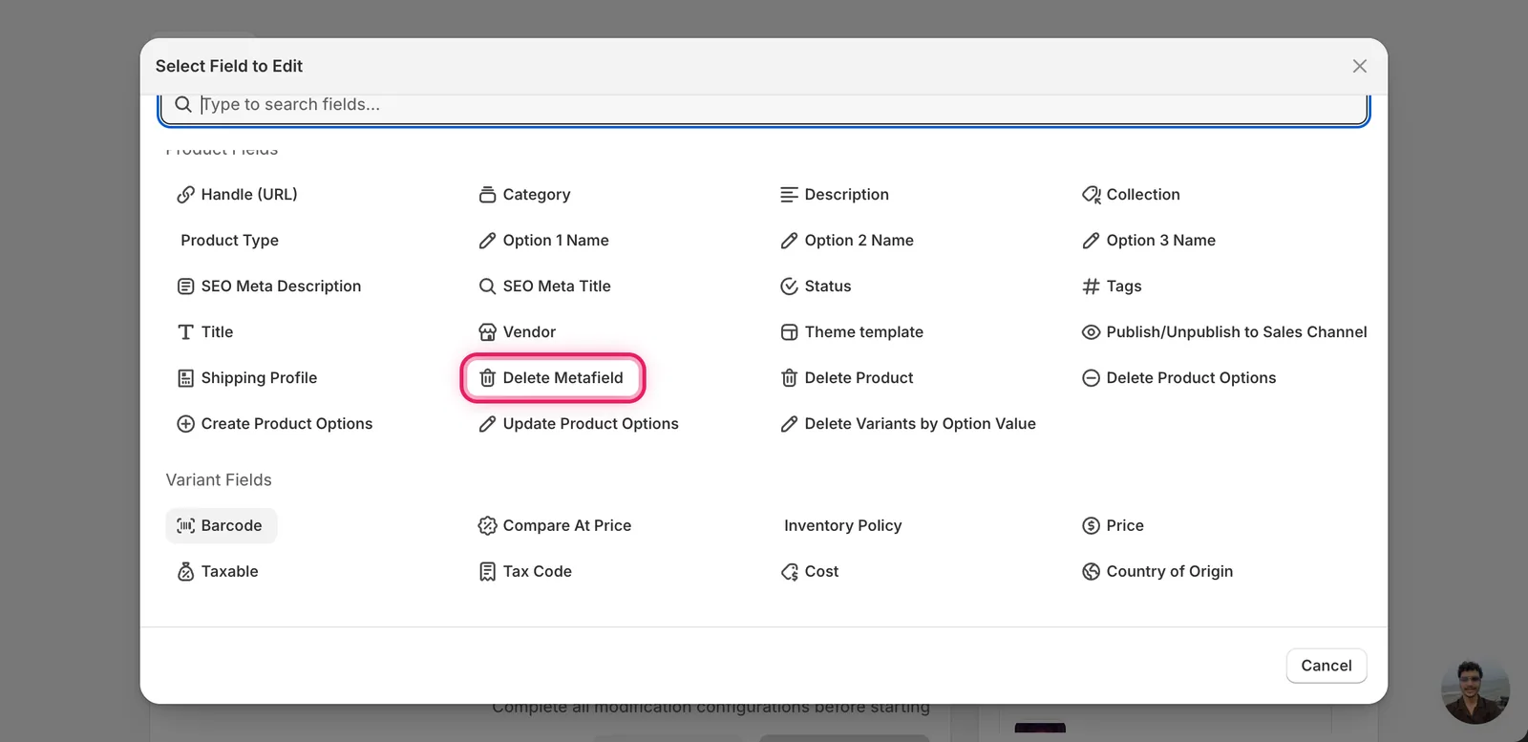1528x742 pixels.
Task: Select the Category field icon
Action: tap(487, 195)
